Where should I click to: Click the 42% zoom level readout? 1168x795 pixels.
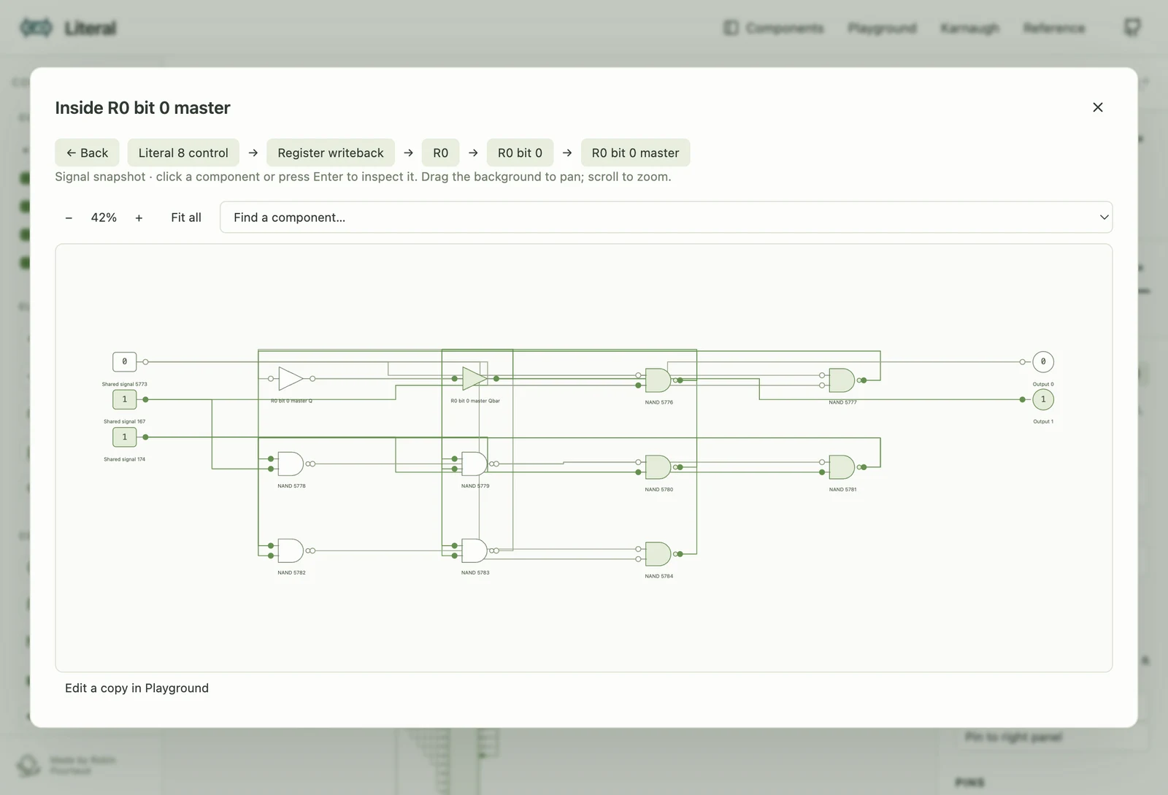104,218
